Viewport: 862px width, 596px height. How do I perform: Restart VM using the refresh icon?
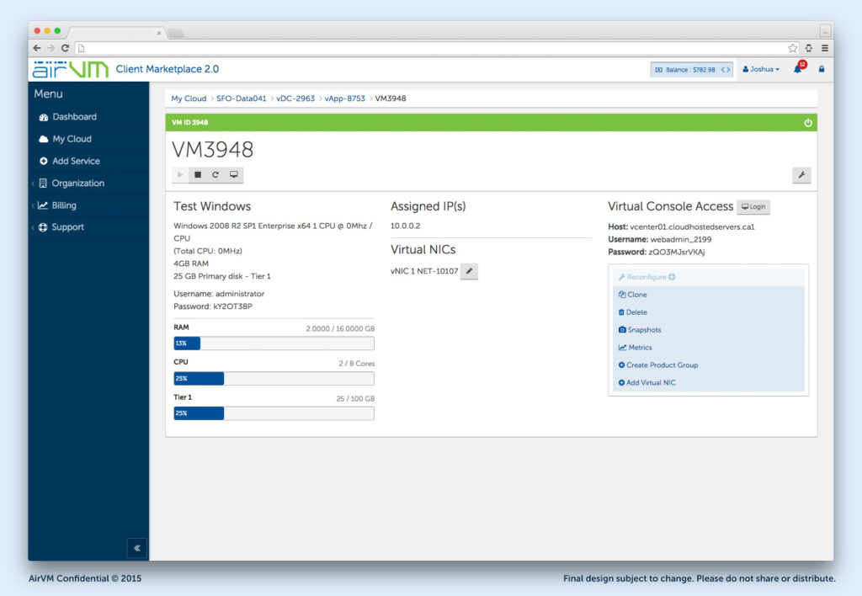(215, 175)
